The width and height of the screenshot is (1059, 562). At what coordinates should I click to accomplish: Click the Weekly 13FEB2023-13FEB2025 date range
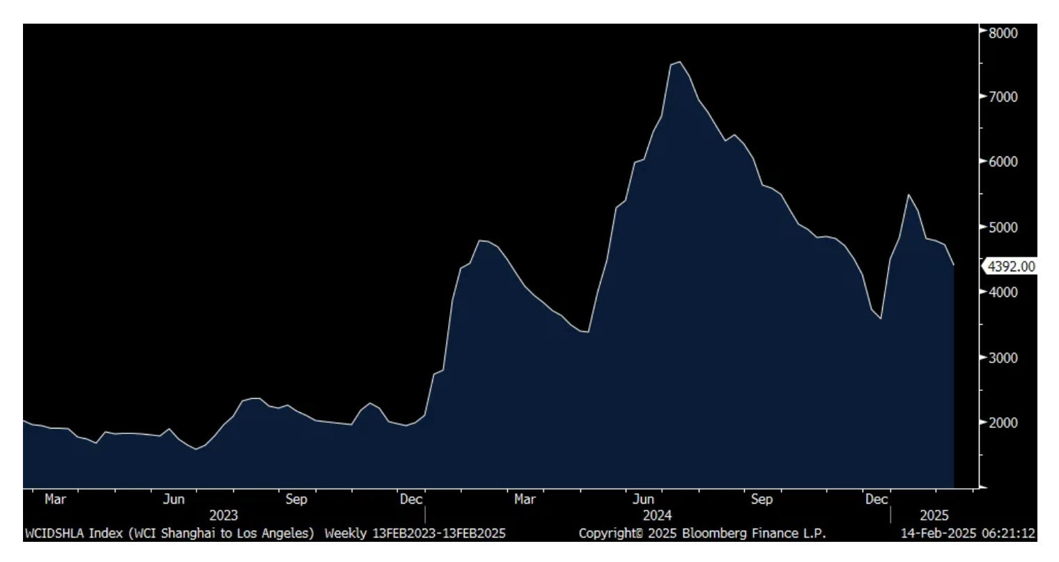[415, 533]
